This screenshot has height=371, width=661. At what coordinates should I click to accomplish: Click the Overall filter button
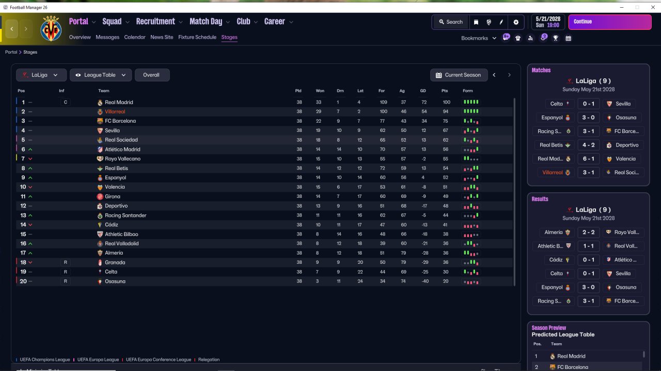[152, 75]
